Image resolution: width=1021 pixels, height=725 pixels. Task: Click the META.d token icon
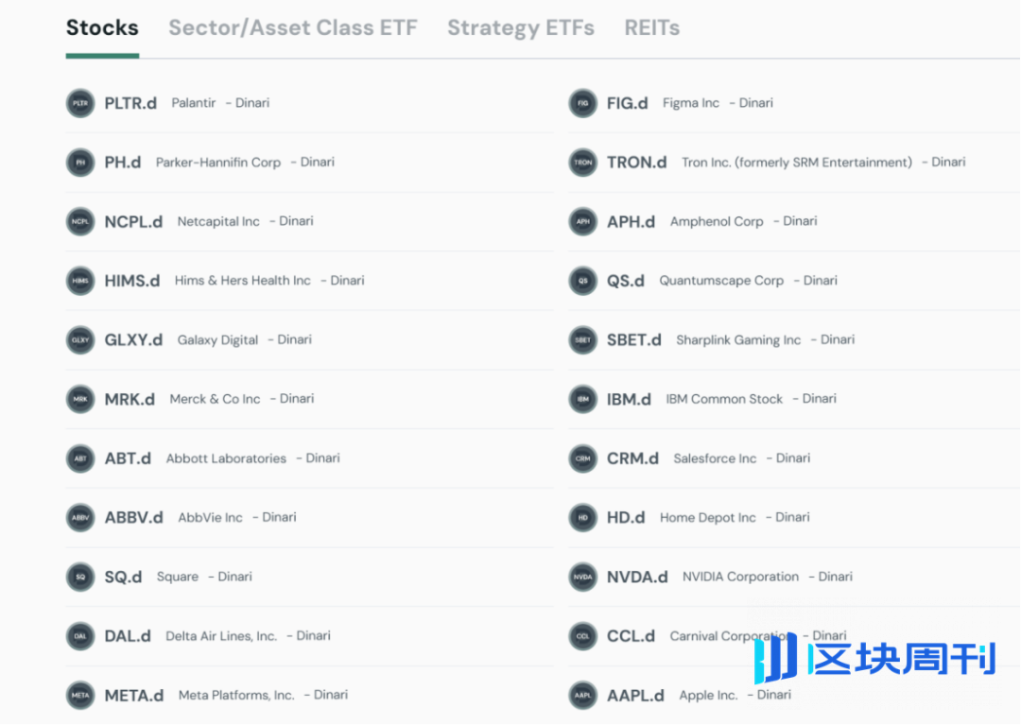80,695
